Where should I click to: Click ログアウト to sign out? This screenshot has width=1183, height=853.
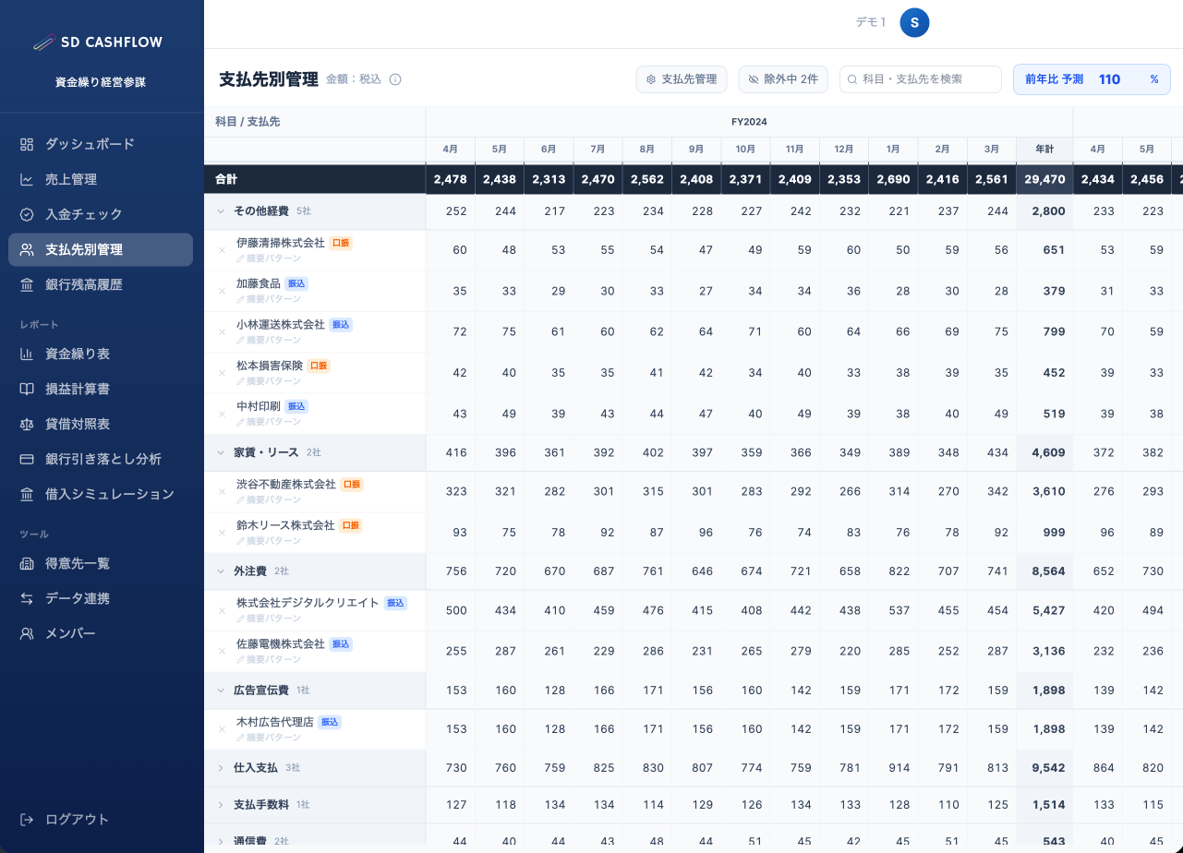[101, 820]
